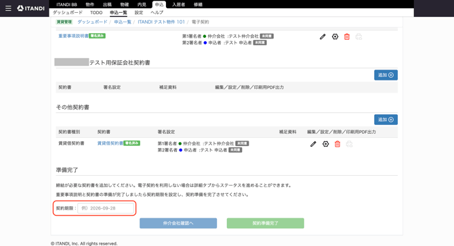Screen dimensions: 454x246
Task: Open settings gear for 賃貸借契約書
Action: pyautogui.click(x=326, y=144)
